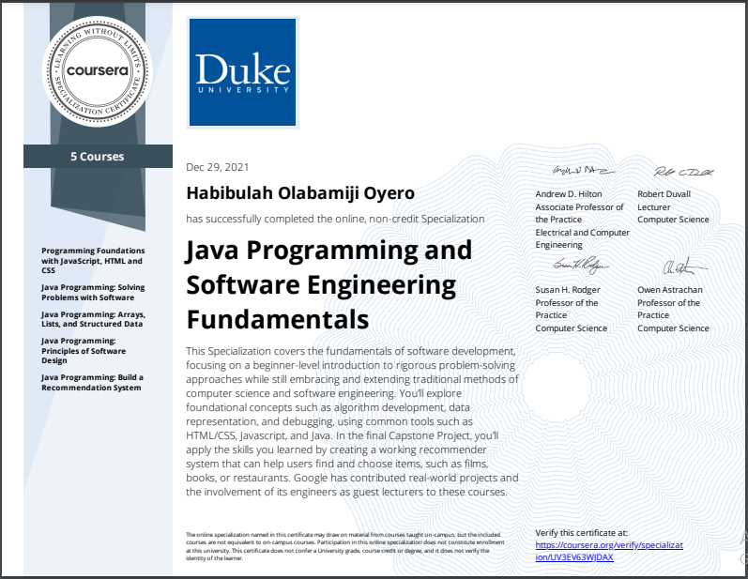Image resolution: width=748 pixels, height=579 pixels.
Task: Click the date "Dec 29, 2021"
Action: [x=218, y=167]
